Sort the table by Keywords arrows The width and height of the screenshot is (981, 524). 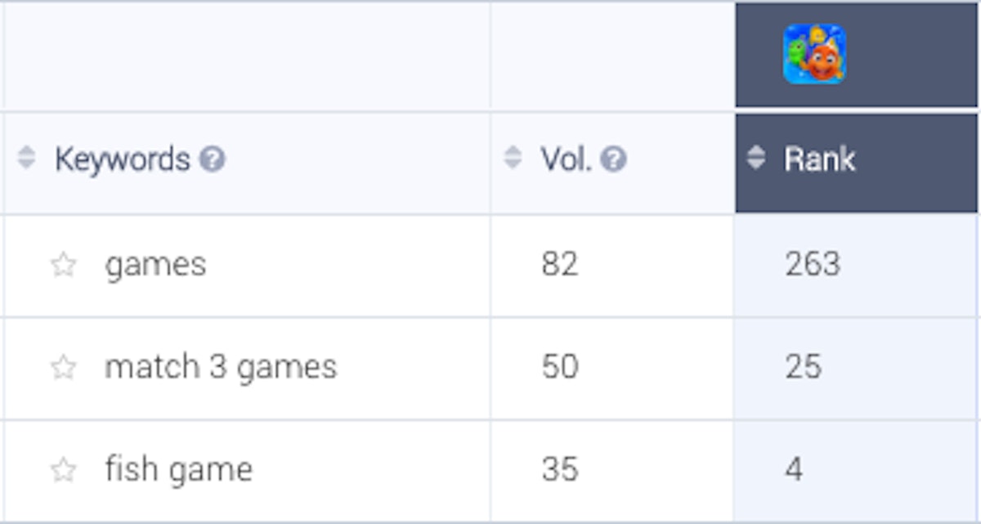[26, 159]
